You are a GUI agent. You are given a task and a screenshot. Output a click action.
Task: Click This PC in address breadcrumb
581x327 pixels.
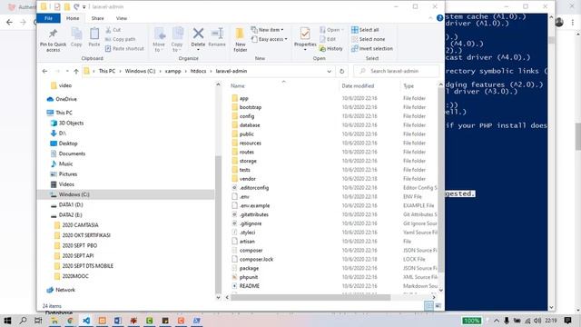click(107, 71)
